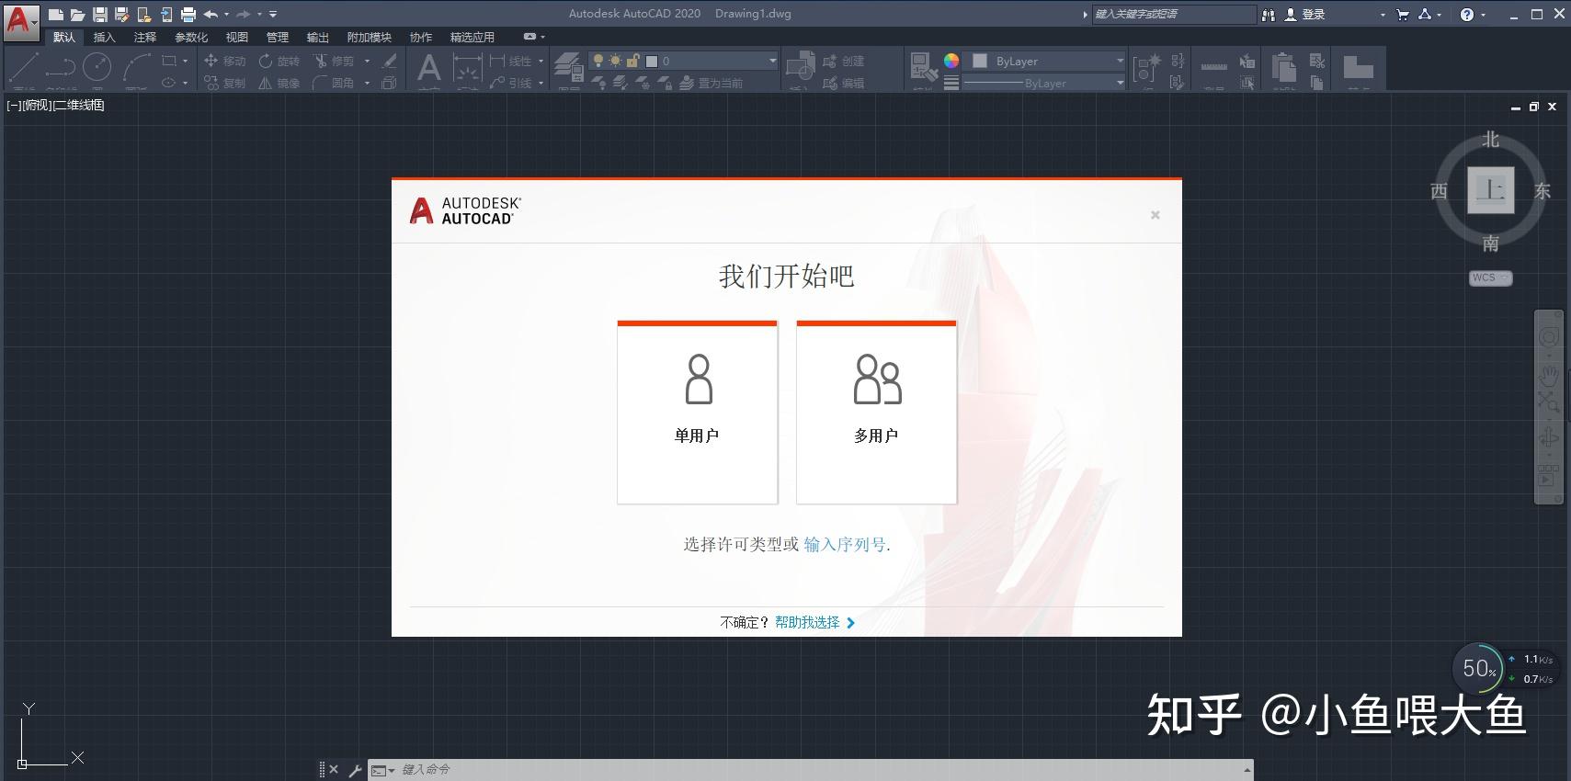
Task: Click the ViewCube 上 top face
Action: pyautogui.click(x=1490, y=190)
